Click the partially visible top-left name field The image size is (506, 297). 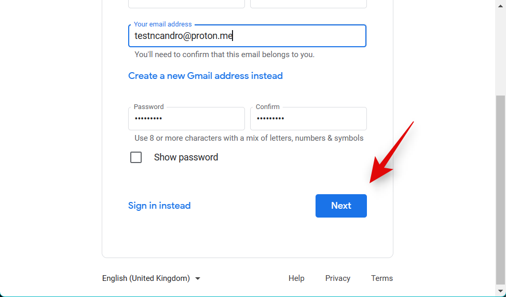[186, 4]
